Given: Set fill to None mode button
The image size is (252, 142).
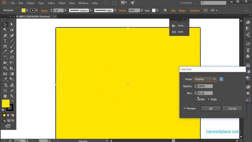Looking at the screenshot, I should click(x=13, y=115).
